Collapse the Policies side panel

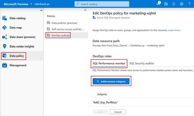click(x=85, y=10)
